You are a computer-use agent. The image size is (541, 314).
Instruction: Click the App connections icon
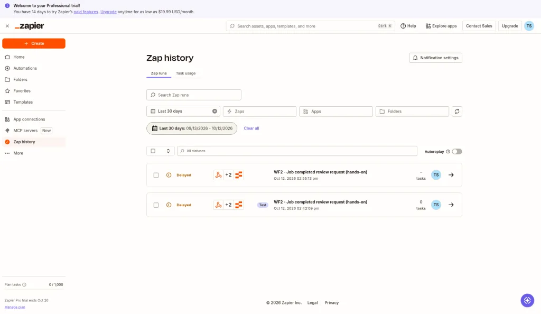point(7,119)
